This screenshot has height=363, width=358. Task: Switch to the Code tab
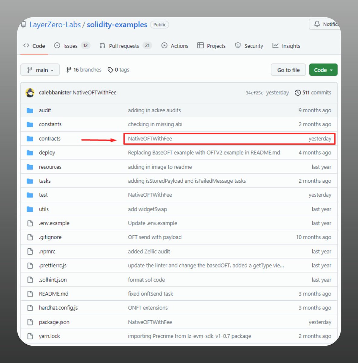(34, 46)
